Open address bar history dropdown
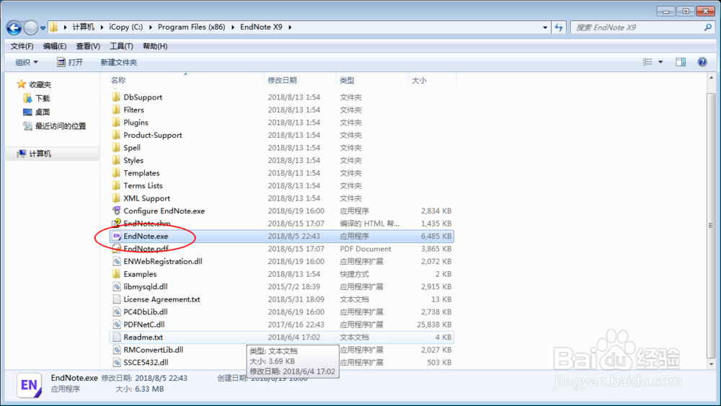This screenshot has height=406, width=721. (x=545, y=27)
